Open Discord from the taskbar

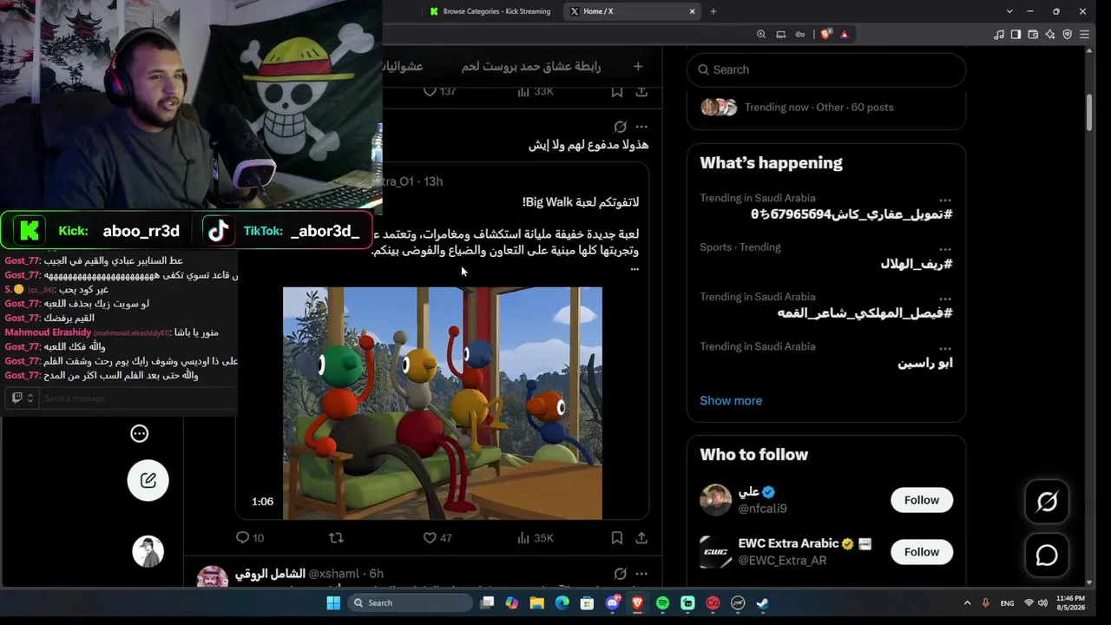612,603
